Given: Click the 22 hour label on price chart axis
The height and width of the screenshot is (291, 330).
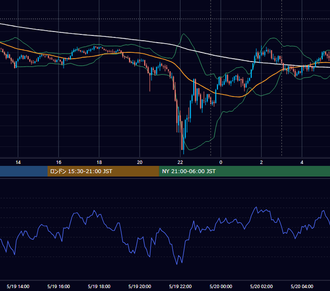Looking at the screenshot, I should pyautogui.click(x=180, y=162).
